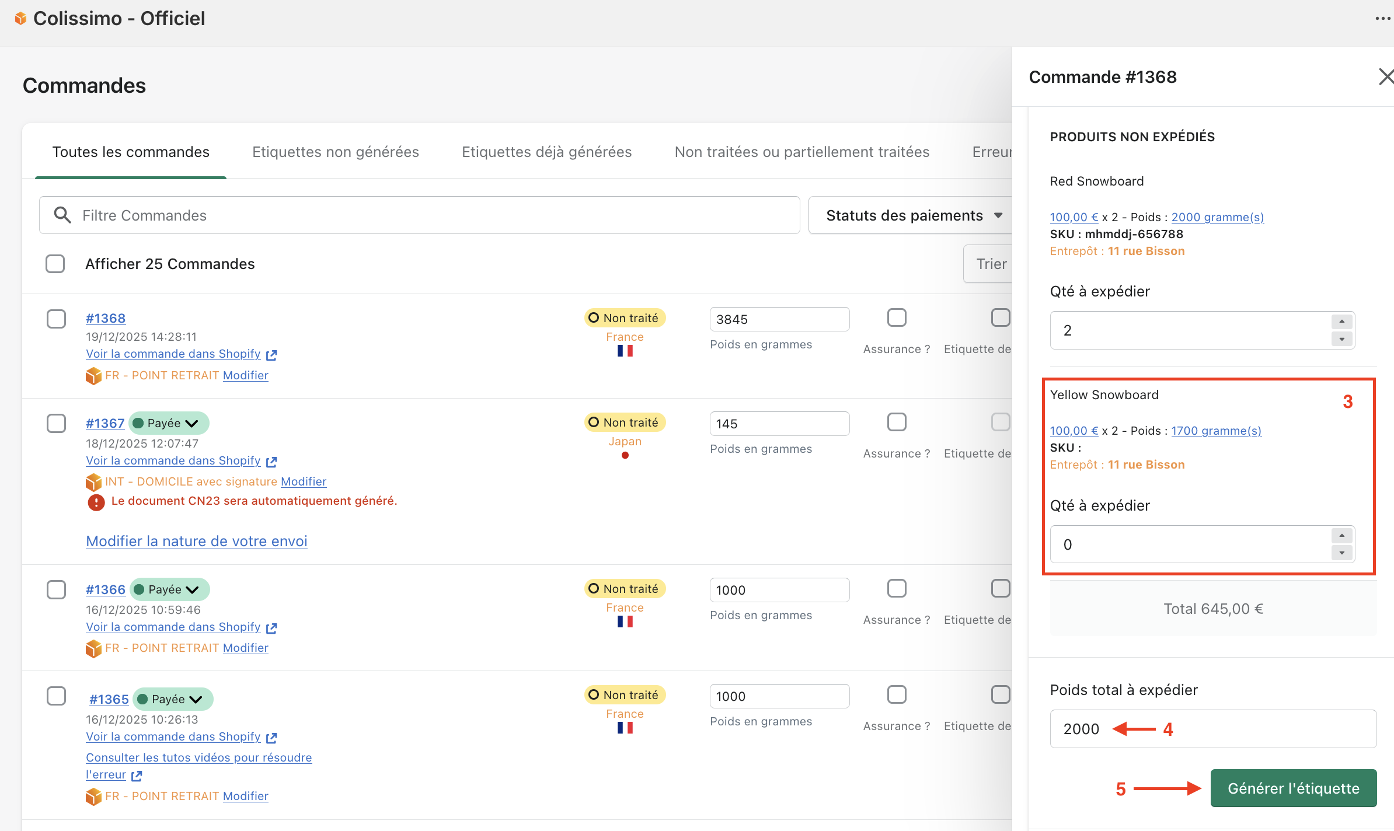Close the Commande #1368 side panel
This screenshot has width=1394, height=831.
tap(1386, 76)
